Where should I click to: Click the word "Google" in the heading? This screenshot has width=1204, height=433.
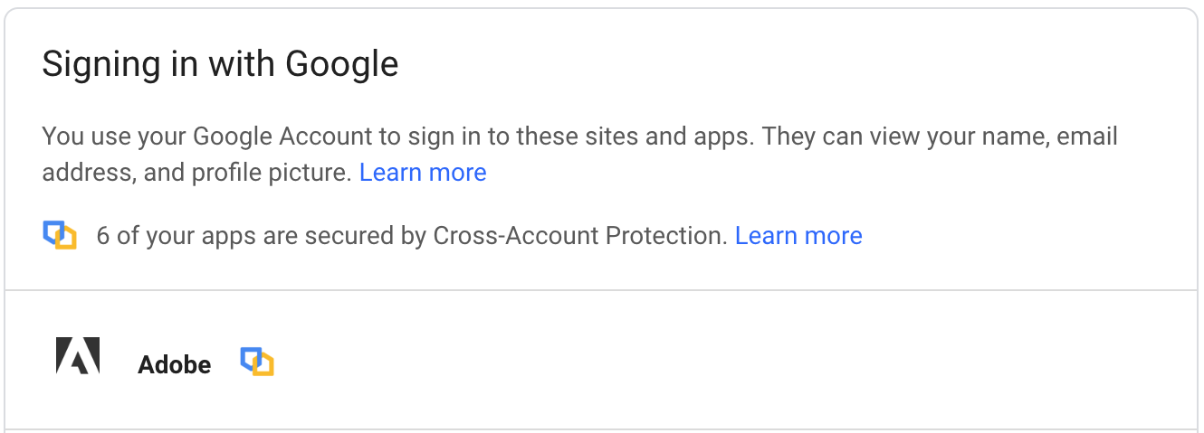[x=342, y=64]
